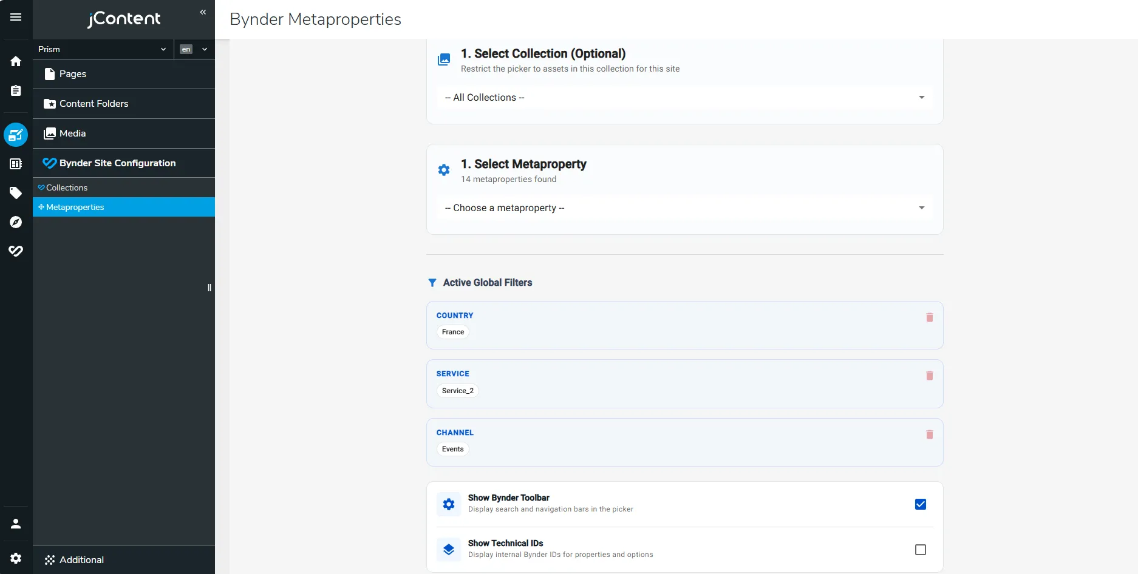Select the Collections tree item
Viewport: 1138px width, 574px height.
124,187
